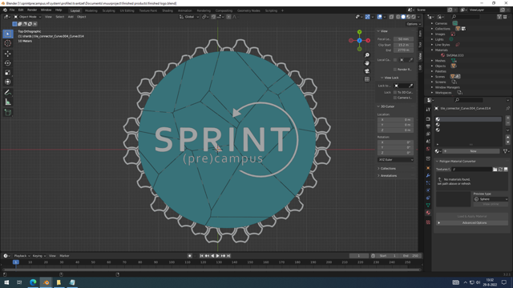Switch to wireframe viewport shading
Screen dimensions: 513x288
398,17
